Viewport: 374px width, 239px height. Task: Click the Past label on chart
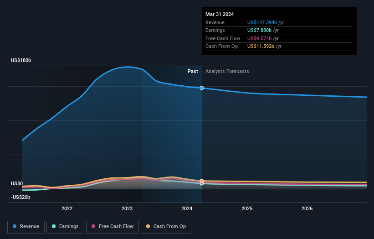pyautogui.click(x=193, y=72)
